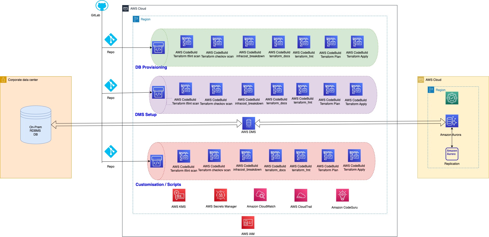This screenshot has width=489, height=237.
Task: Click the terraform_fmt CodeBuild icon in DB Provisioning
Action: [304, 42]
